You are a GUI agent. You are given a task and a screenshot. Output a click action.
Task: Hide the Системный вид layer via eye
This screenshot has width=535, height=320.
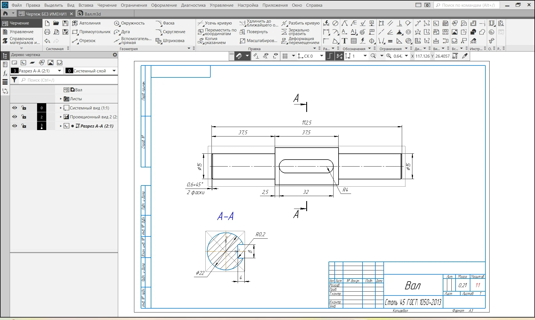pyautogui.click(x=15, y=108)
